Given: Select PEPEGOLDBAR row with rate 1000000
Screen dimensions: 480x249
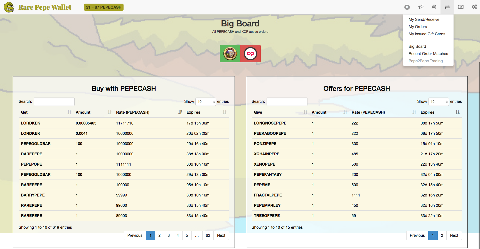Looking at the screenshot, I should click(124, 175).
